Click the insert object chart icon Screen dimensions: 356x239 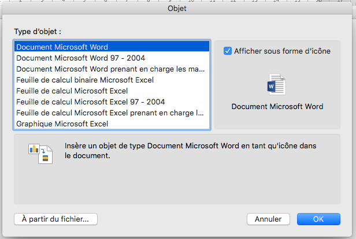click(x=40, y=154)
